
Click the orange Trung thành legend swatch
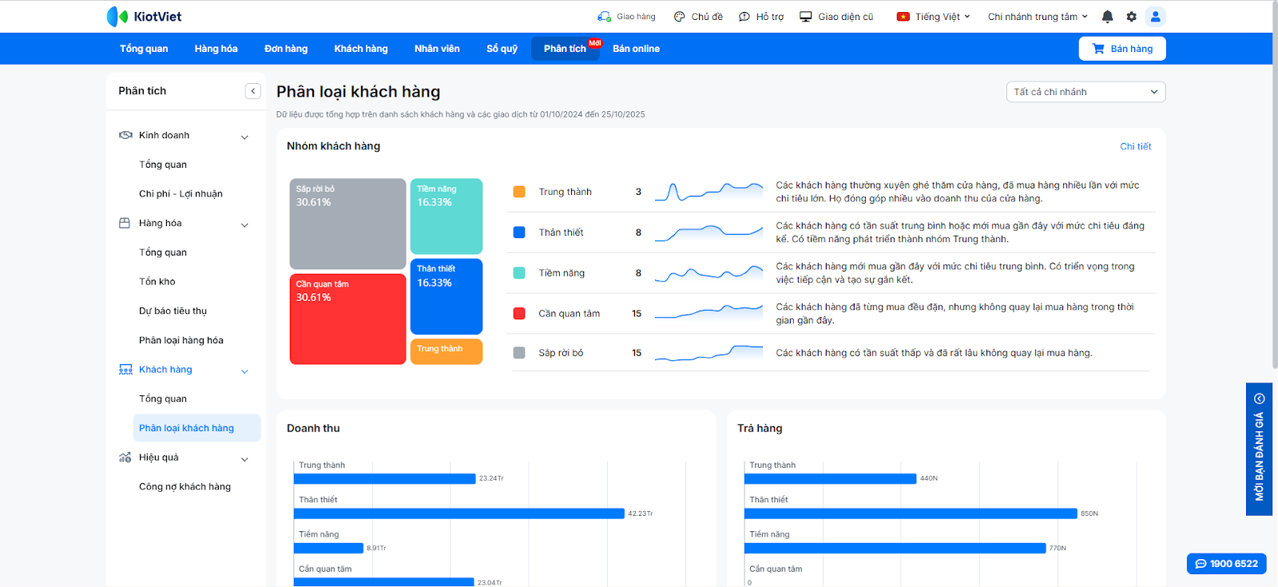[x=519, y=192]
